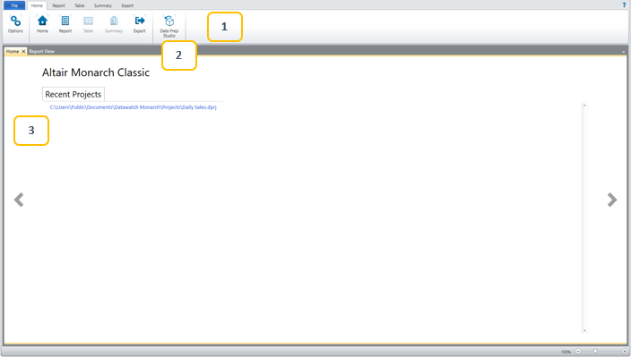Close the Home document tab
The image size is (631, 357).
23,51
